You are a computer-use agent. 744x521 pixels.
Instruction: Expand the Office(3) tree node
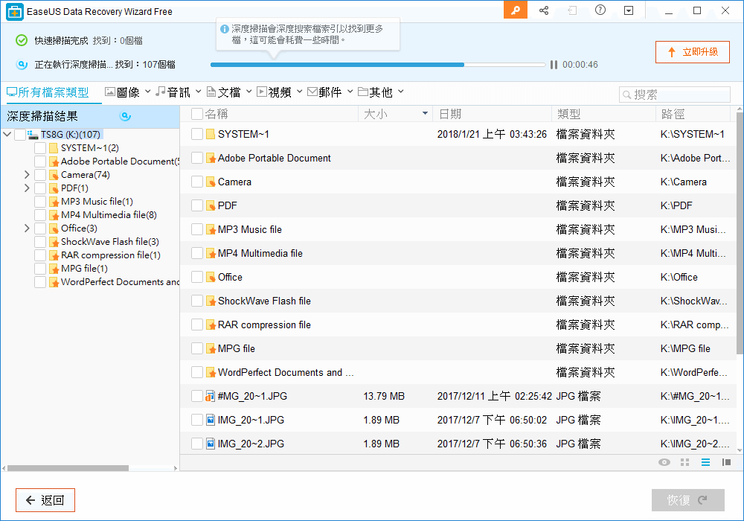click(27, 228)
